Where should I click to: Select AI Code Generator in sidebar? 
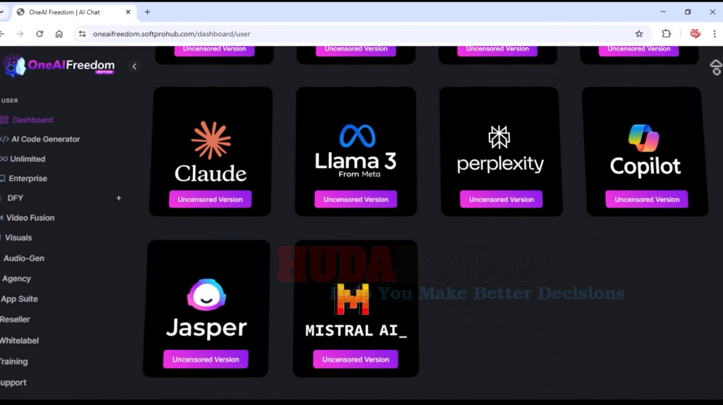[x=46, y=139]
